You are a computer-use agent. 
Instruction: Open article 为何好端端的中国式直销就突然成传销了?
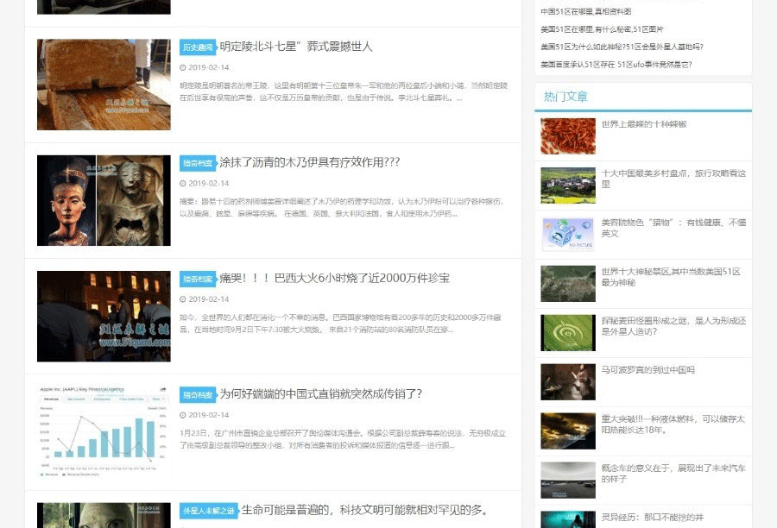(320, 394)
